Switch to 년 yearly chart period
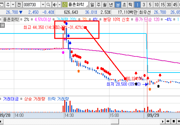The width and height of the screenshot is (180, 125). point(111,5)
